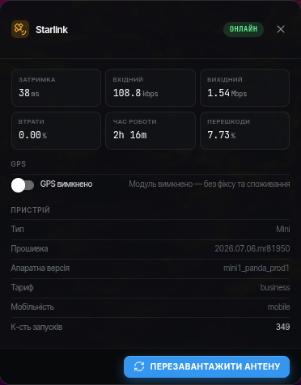Screen dimensions: 301x385
Task: Click the ПЕРЕЗАВАНТАЖИТИ АНТЕНУ button
Action: pos(206,366)
